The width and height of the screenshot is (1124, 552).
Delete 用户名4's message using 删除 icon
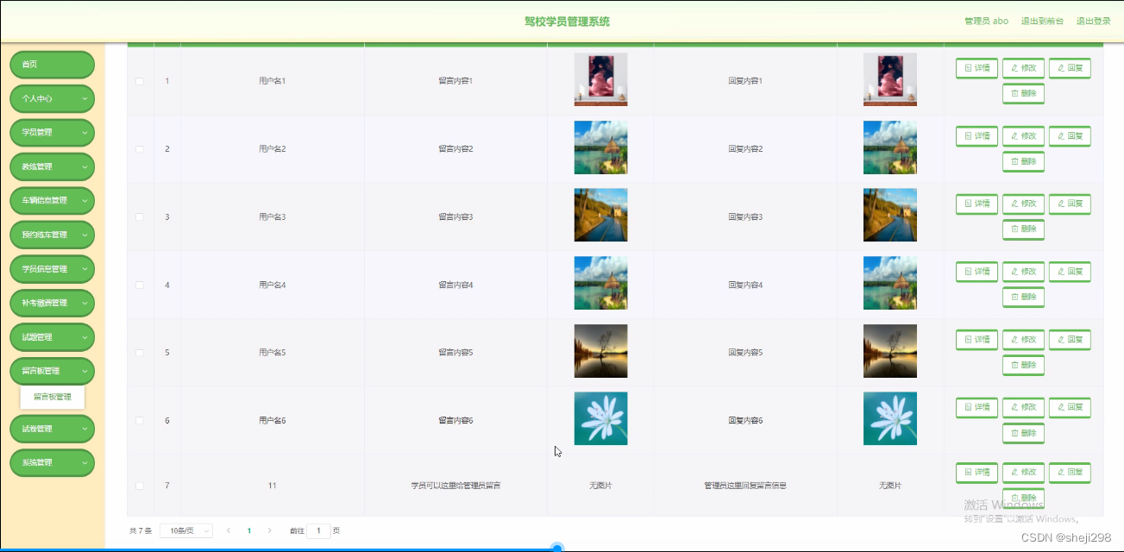(1023, 297)
